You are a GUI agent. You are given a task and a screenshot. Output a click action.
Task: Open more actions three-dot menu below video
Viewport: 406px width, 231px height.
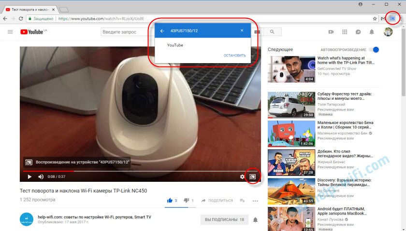pyautogui.click(x=255, y=201)
